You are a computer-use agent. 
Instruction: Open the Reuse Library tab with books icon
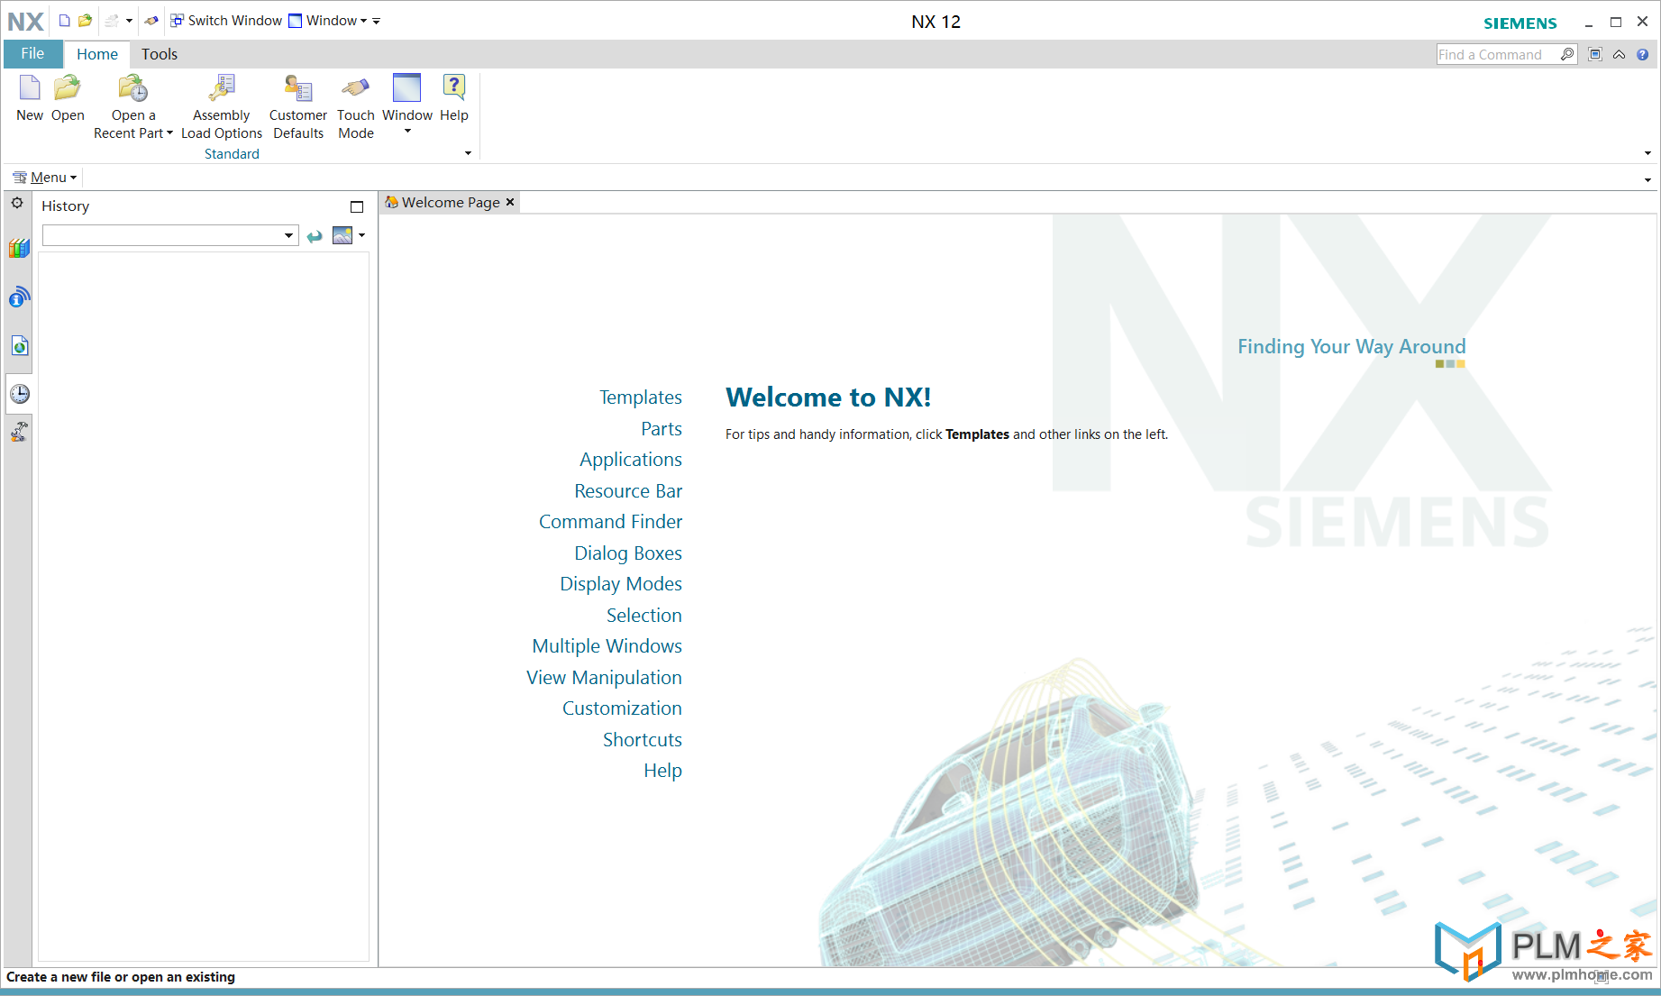[x=19, y=248]
